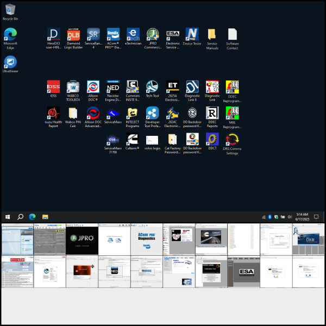Launch Microsoft Edge from desktop shortcut

click(x=10, y=39)
